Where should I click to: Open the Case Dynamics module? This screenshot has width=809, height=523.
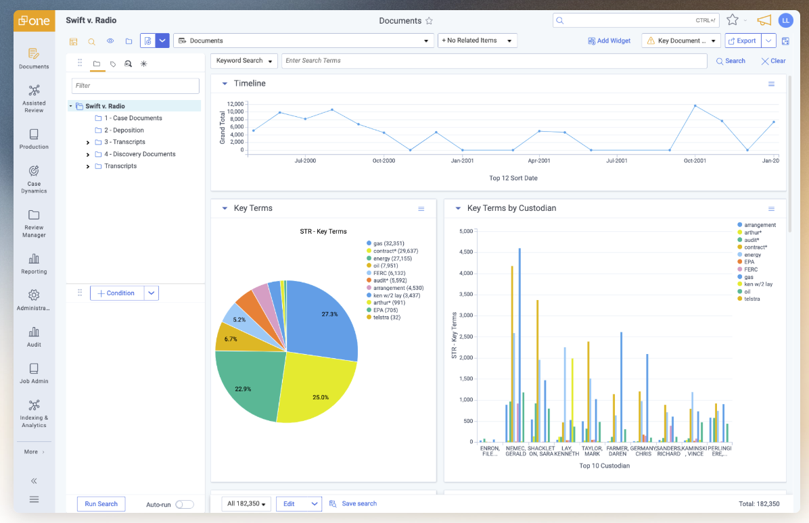point(34,178)
